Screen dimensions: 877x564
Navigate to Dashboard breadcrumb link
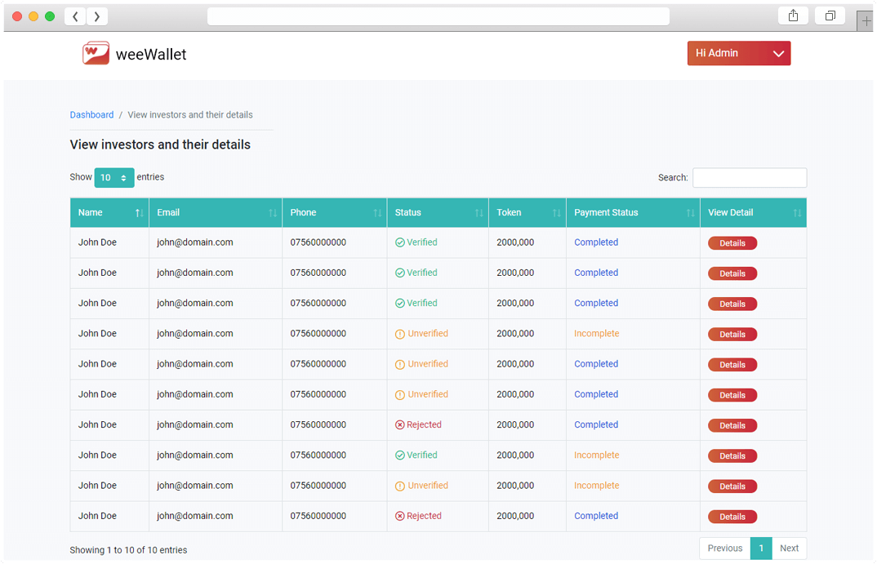[x=91, y=115]
